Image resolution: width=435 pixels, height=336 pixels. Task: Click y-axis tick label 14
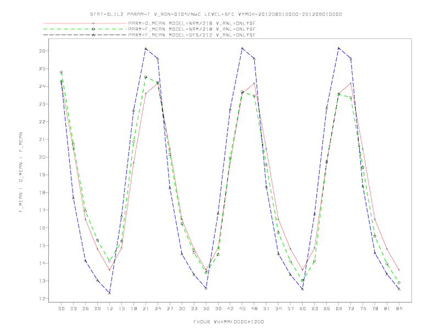click(x=42, y=263)
